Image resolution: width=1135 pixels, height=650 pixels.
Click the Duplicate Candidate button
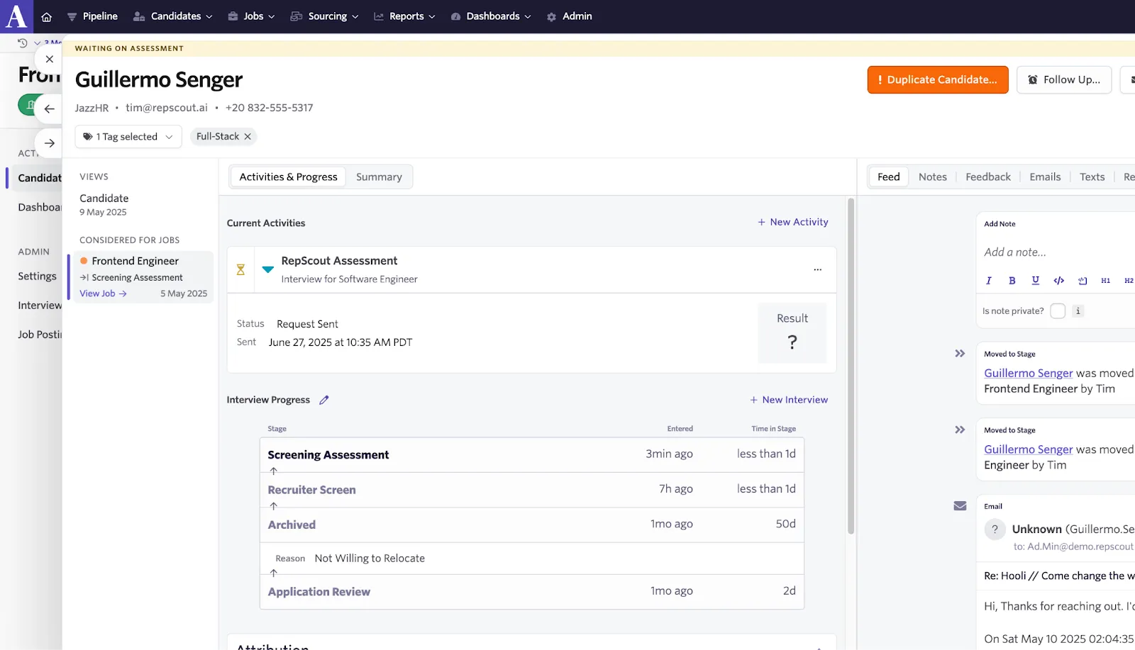(938, 80)
